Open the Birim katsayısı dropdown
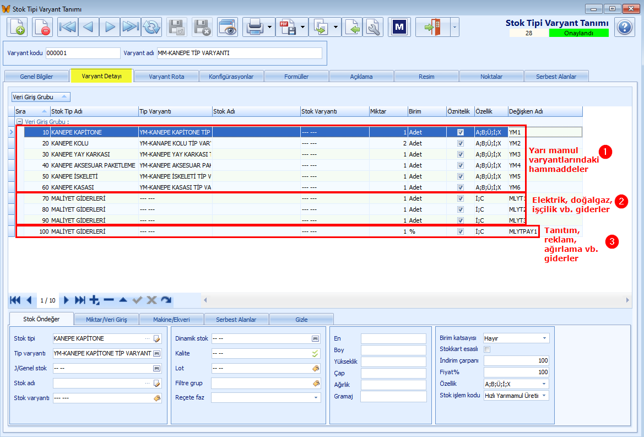Viewport: 644px width, 437px height. 545,338
